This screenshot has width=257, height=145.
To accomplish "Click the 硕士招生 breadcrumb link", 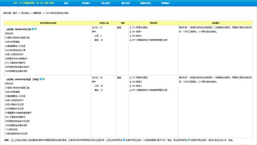I will coord(25,13).
